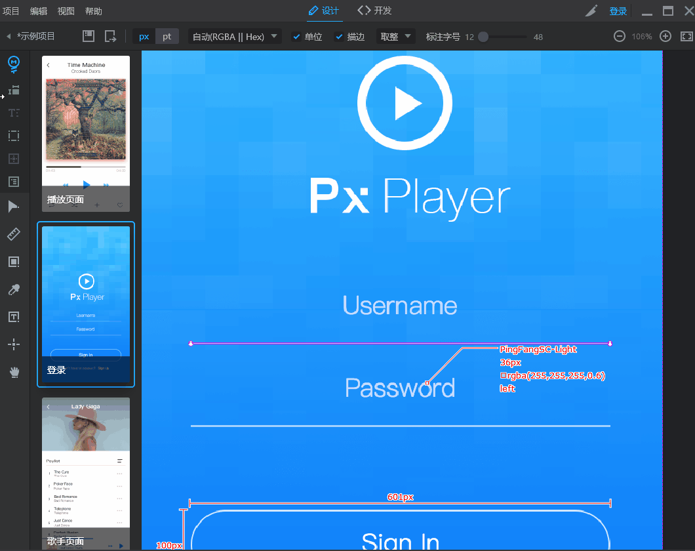Select the text box tool
The height and width of the screenshot is (551, 695).
click(x=14, y=317)
